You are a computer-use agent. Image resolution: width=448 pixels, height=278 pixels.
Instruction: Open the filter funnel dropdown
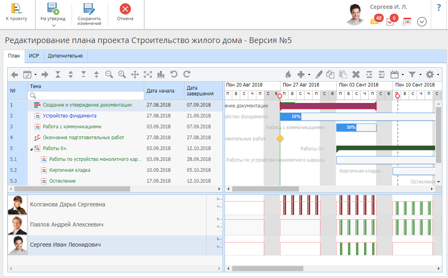tap(414, 74)
